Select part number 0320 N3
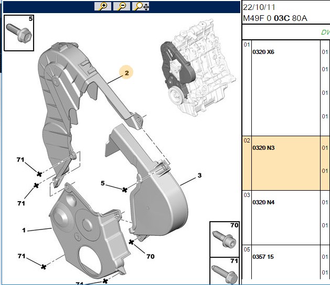The height and width of the screenshot is (285, 330). [263, 148]
